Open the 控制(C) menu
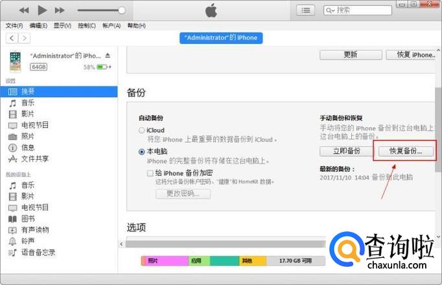The height and width of the screenshot is (285, 442). 87,26
